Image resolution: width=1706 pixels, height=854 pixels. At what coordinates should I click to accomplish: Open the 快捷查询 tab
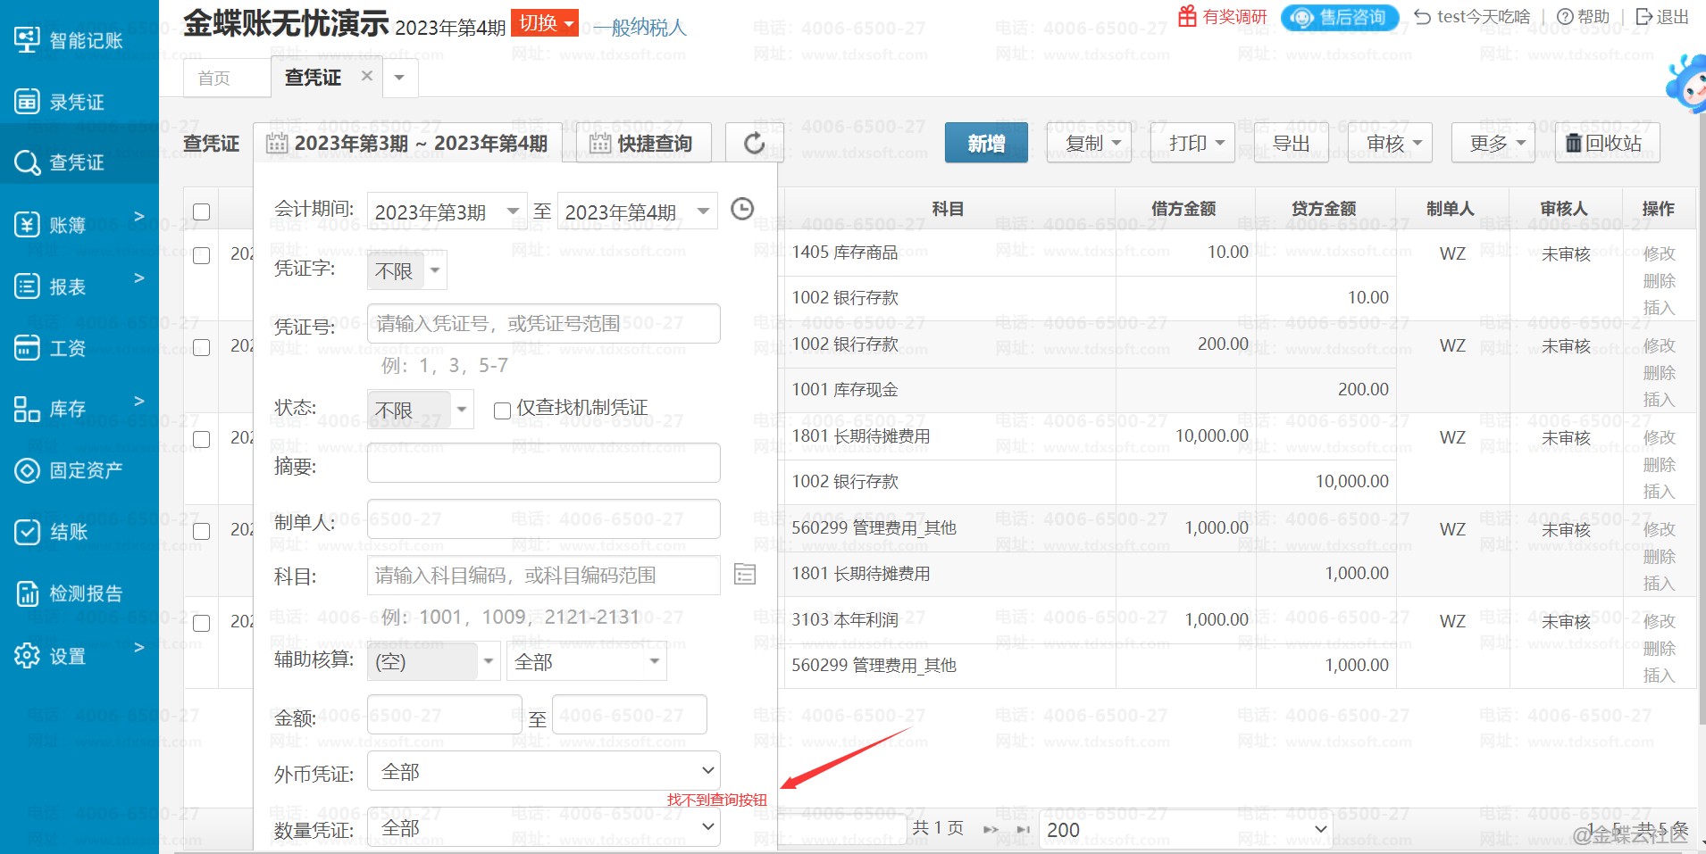tap(641, 144)
